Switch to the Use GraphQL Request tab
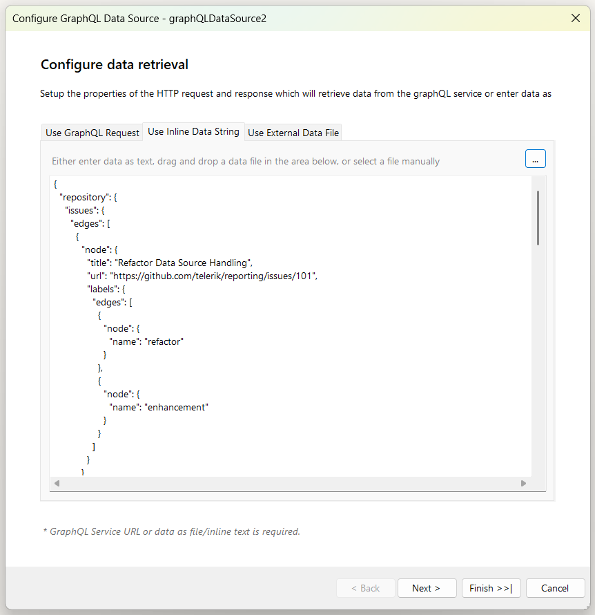The image size is (595, 615). click(91, 132)
